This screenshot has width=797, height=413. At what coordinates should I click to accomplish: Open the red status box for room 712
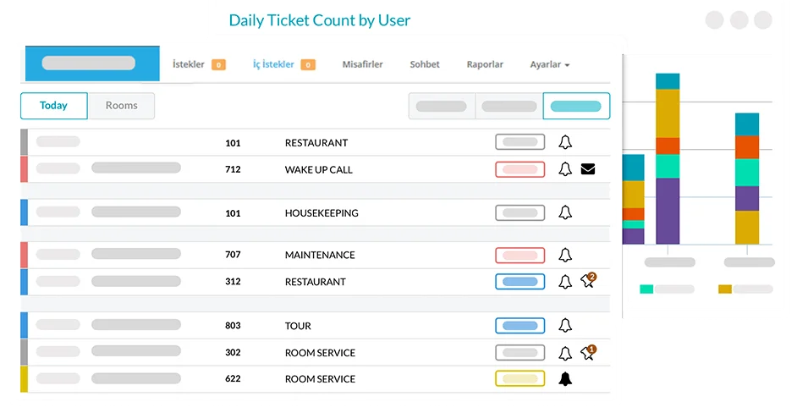pyautogui.click(x=519, y=169)
